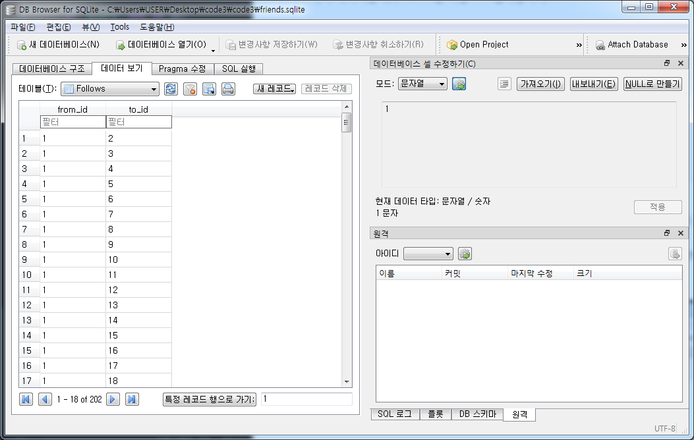This screenshot has width=694, height=440.
Task: Select row header number 5
Action: [29, 200]
